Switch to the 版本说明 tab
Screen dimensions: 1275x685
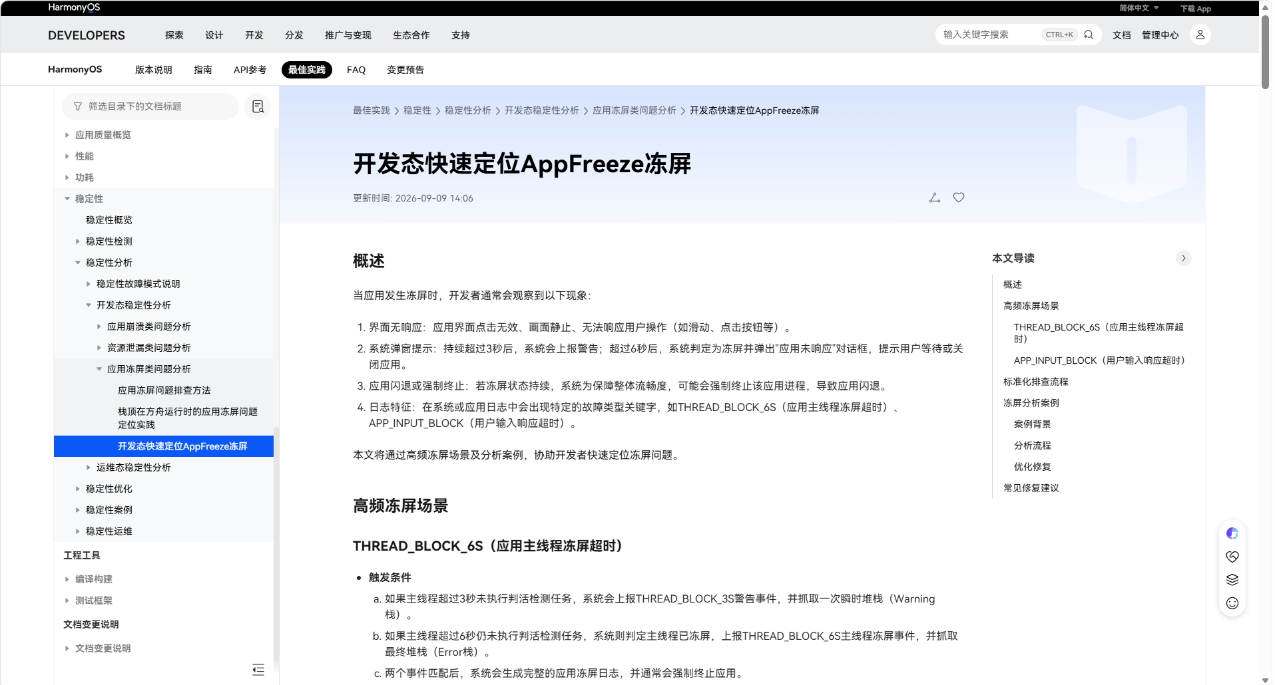pyautogui.click(x=154, y=70)
